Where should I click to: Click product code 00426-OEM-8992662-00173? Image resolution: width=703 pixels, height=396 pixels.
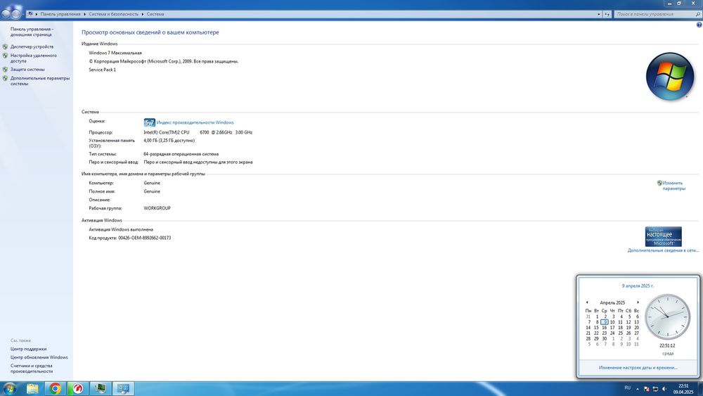coord(144,238)
